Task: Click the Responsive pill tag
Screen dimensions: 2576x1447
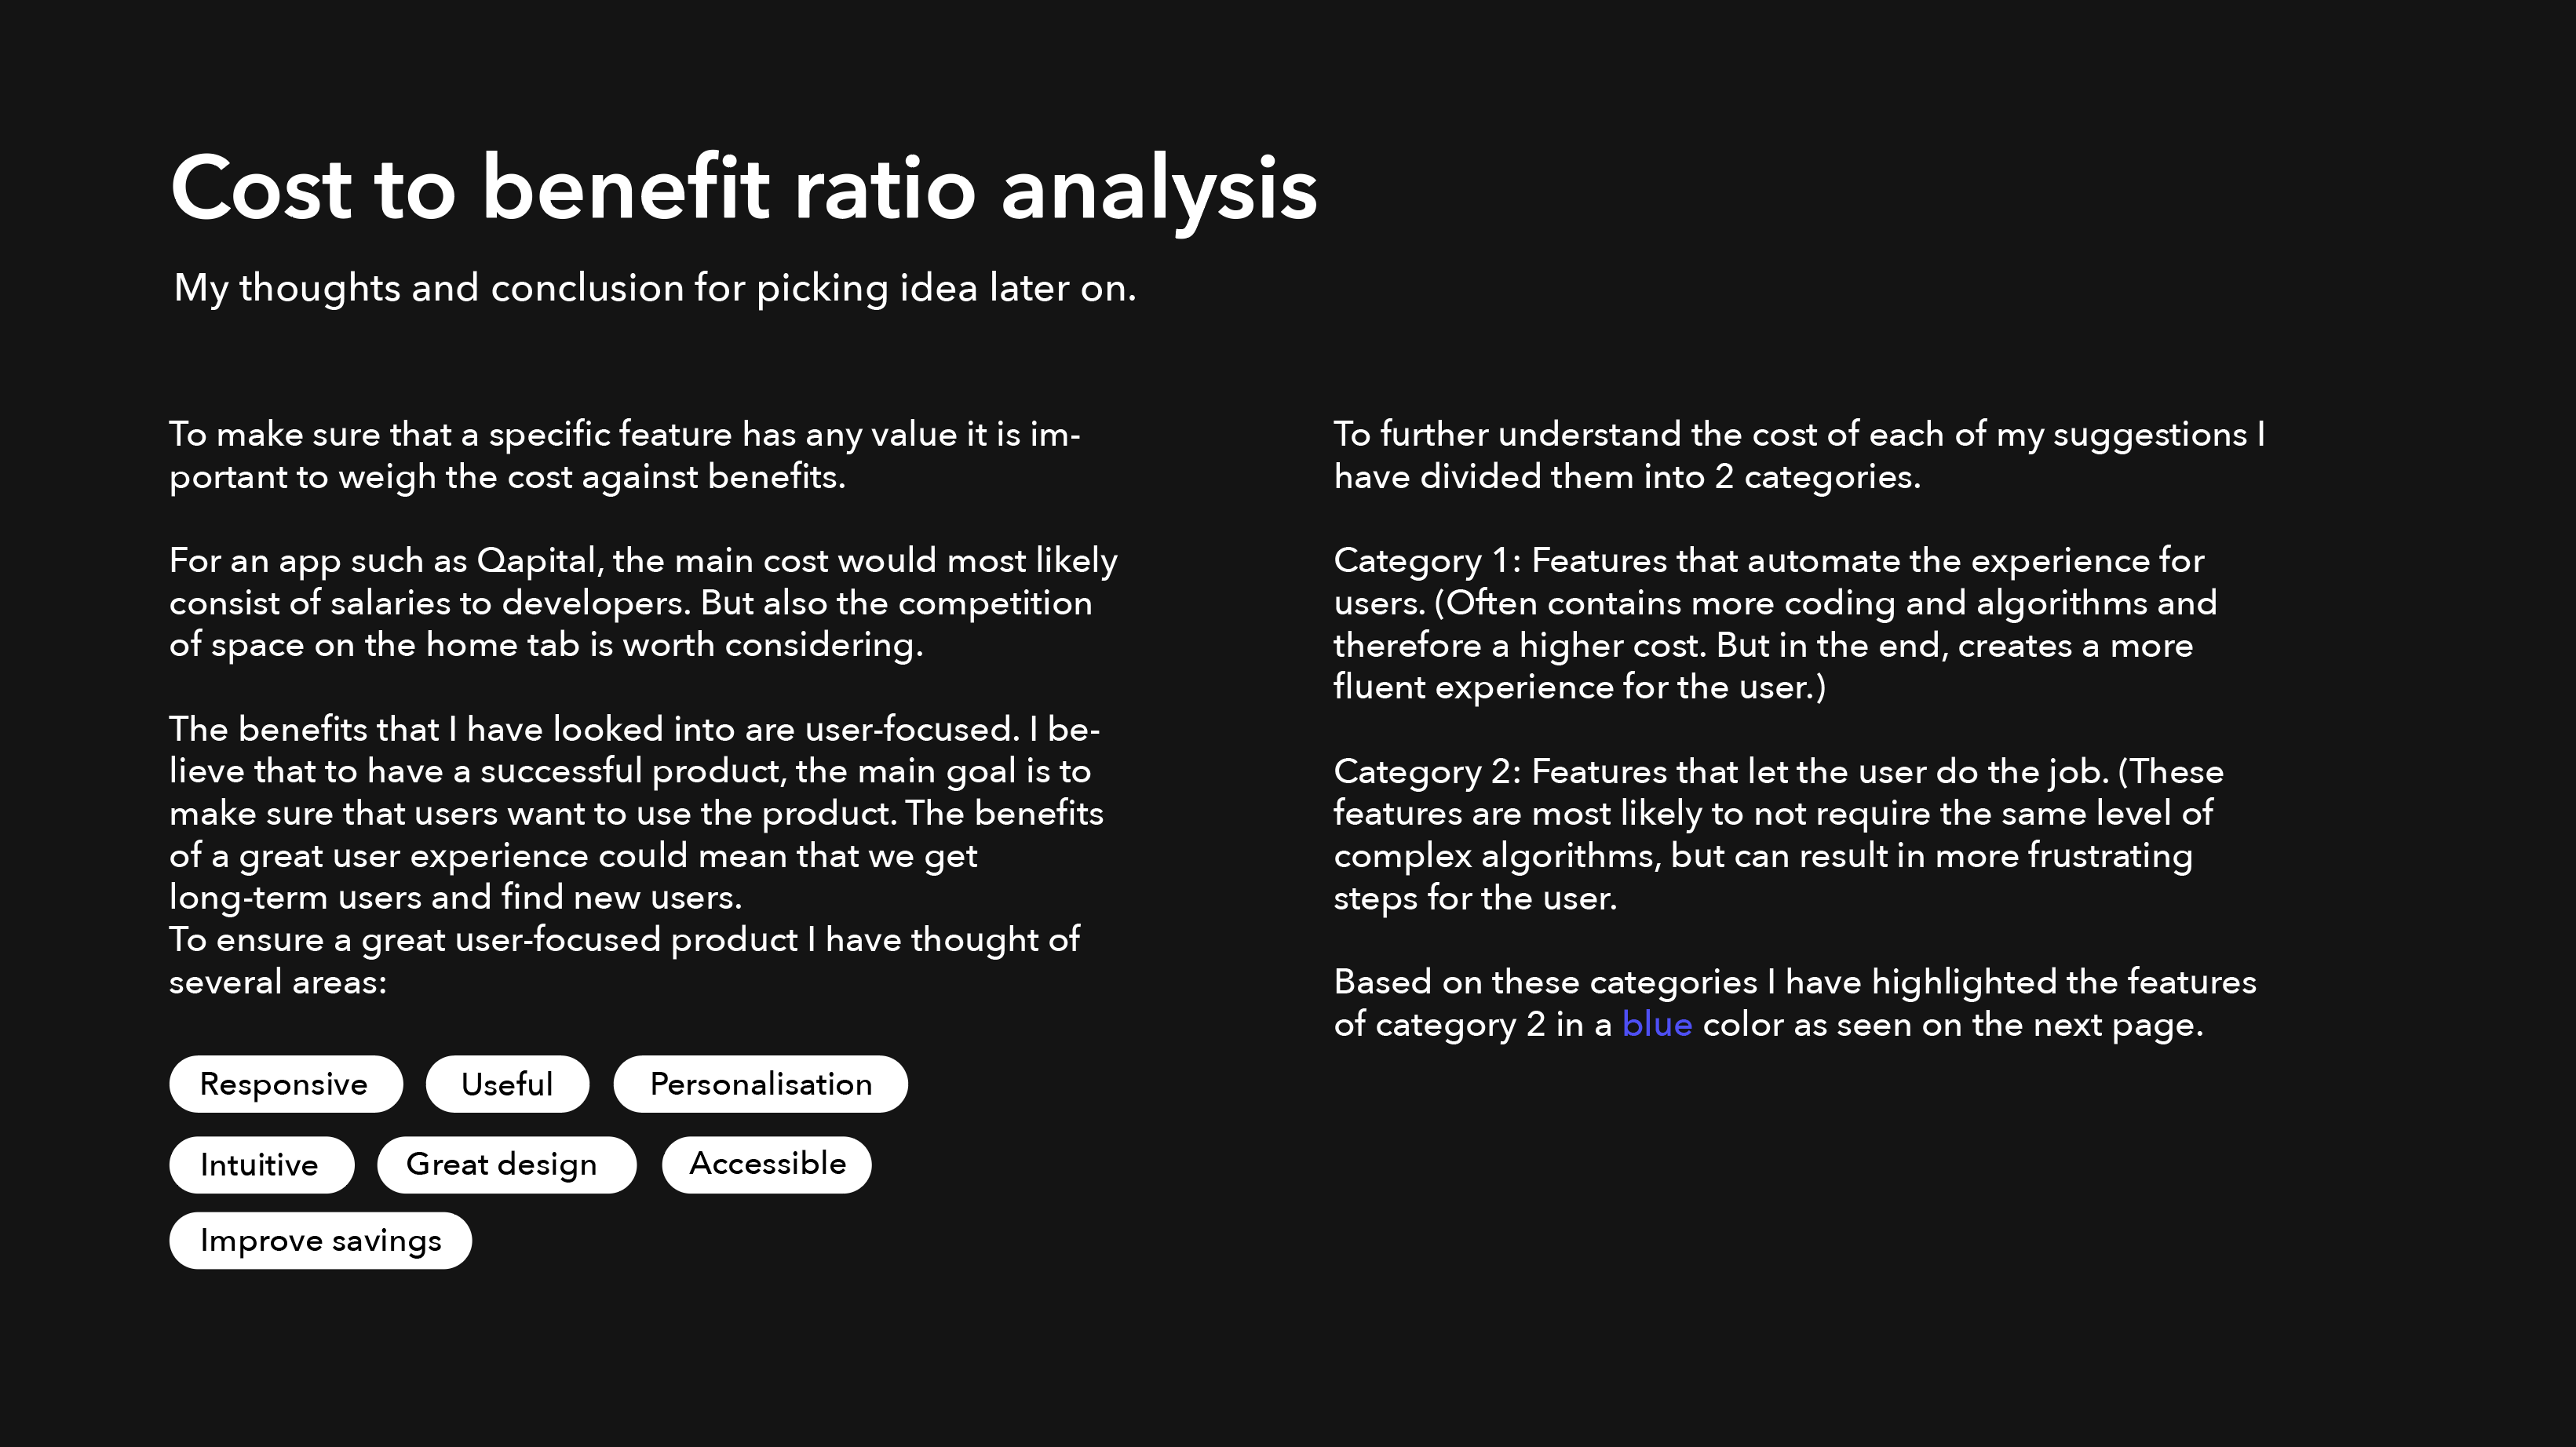Action: pyautogui.click(x=286, y=1084)
